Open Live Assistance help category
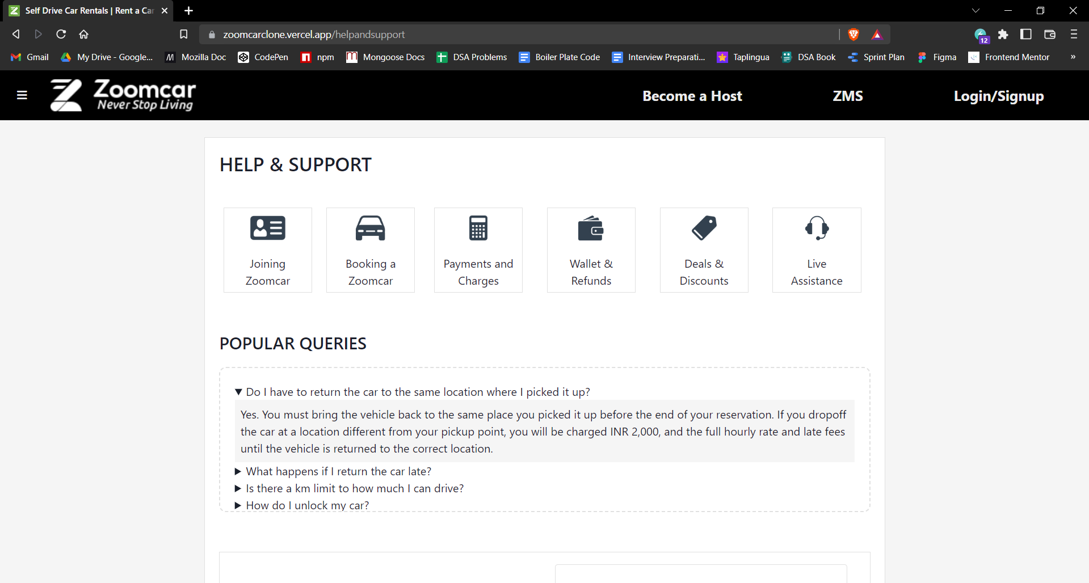This screenshot has height=583, width=1089. point(817,250)
